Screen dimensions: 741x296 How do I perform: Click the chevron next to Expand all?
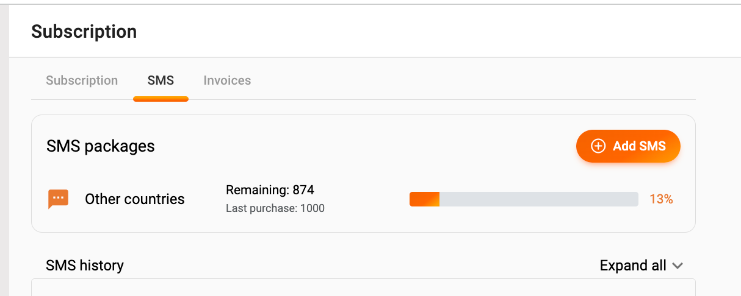pyautogui.click(x=677, y=266)
